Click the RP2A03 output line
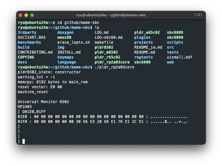The height and width of the screenshot is (166, 222). [x=25, y=107]
